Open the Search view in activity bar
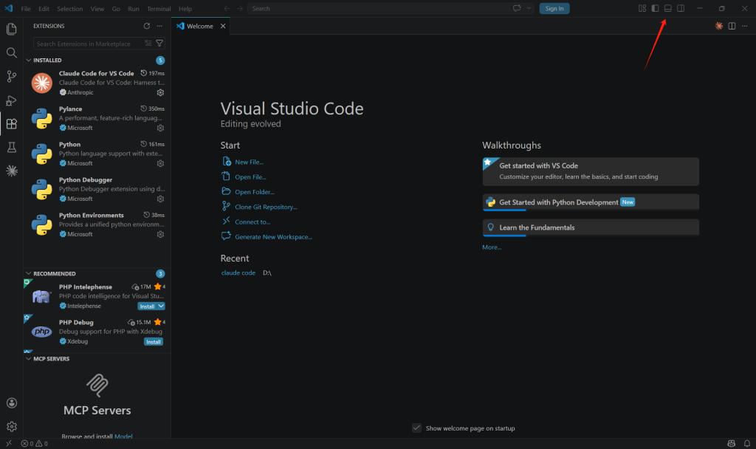The height and width of the screenshot is (449, 756). pos(11,53)
